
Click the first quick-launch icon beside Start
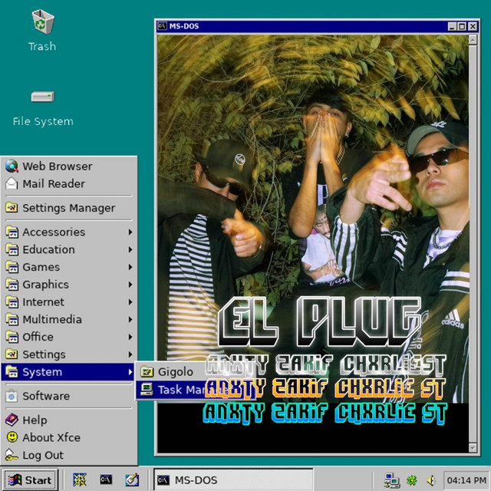80,480
